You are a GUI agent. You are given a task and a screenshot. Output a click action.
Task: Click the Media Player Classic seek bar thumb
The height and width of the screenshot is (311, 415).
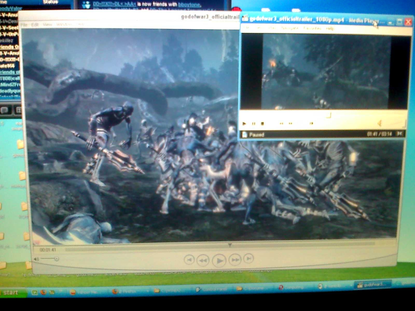coord(329,115)
